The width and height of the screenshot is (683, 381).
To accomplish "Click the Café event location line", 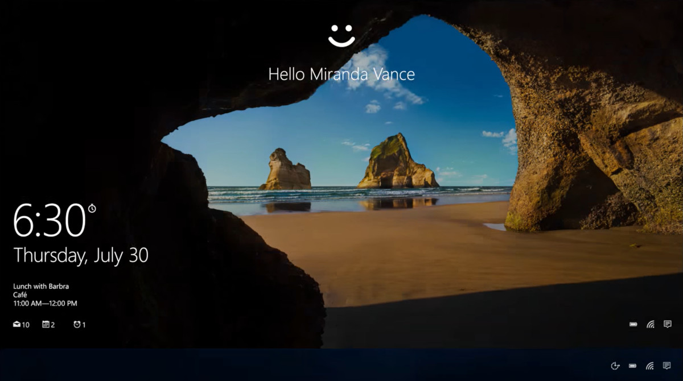I will 21,295.
